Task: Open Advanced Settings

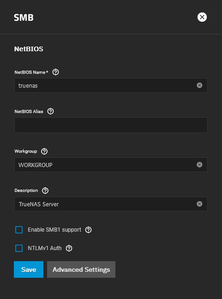Action: point(81,269)
